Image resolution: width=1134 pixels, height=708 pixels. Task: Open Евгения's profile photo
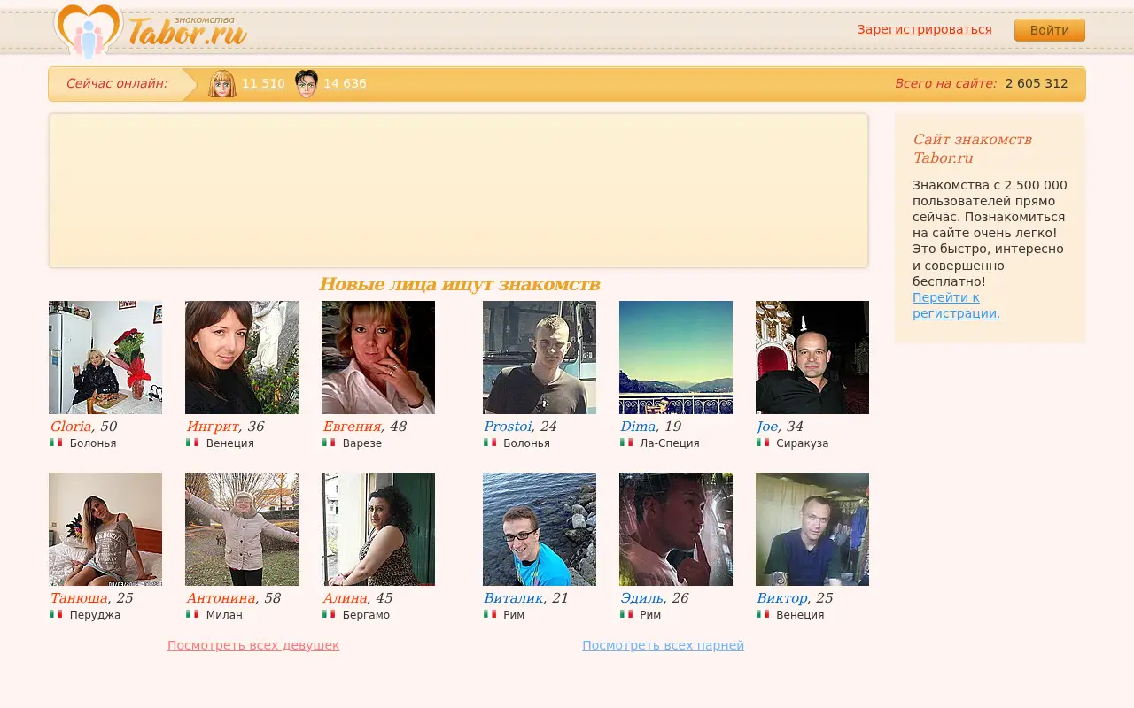coord(378,358)
